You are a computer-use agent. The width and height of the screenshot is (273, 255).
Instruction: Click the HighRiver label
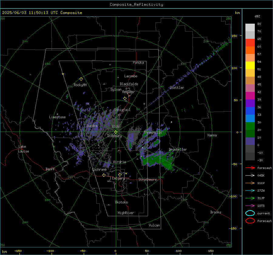click(126, 213)
